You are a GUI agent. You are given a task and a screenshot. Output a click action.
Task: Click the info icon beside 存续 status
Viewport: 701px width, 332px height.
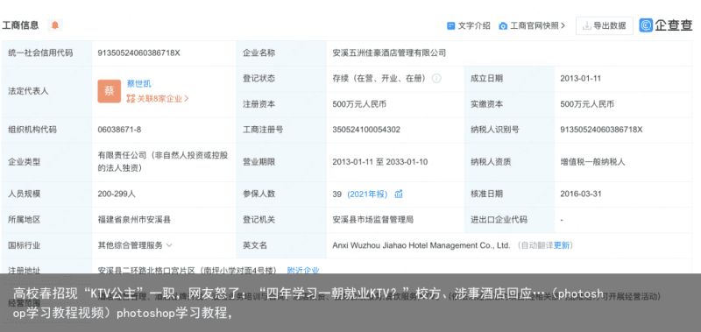click(436, 78)
